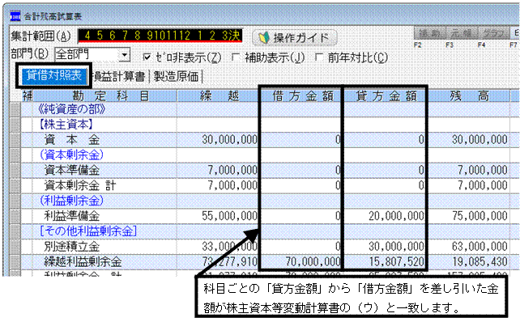The height and width of the screenshot is (322, 520).
Task: Click the 借方金額 column header
Action: click(x=301, y=96)
